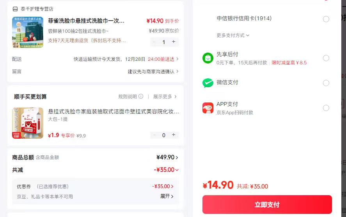Decrease 菲雀洗脸巾 quantity with minus
This screenshot has width=346, height=217.
(x=154, y=42)
